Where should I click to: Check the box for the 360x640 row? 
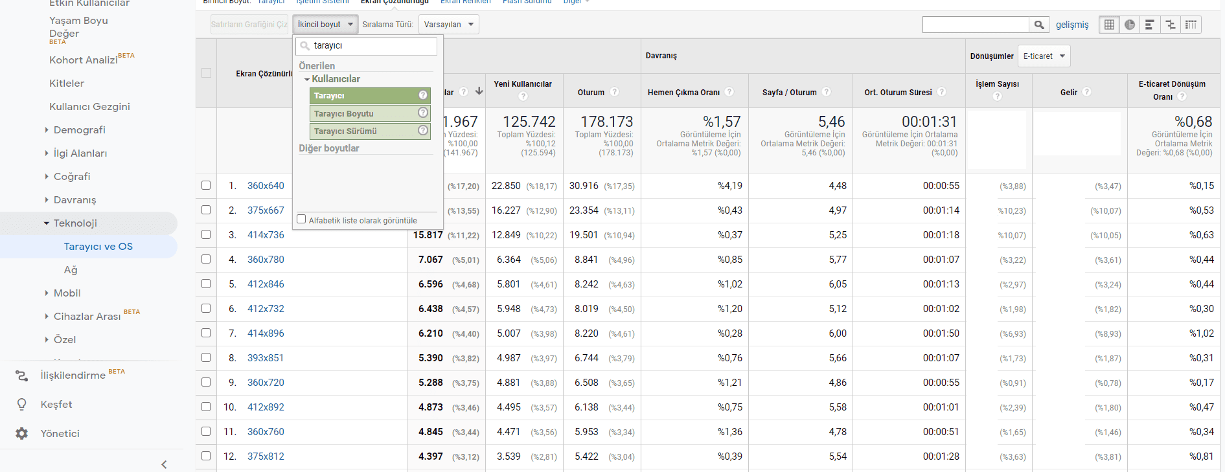tap(206, 185)
